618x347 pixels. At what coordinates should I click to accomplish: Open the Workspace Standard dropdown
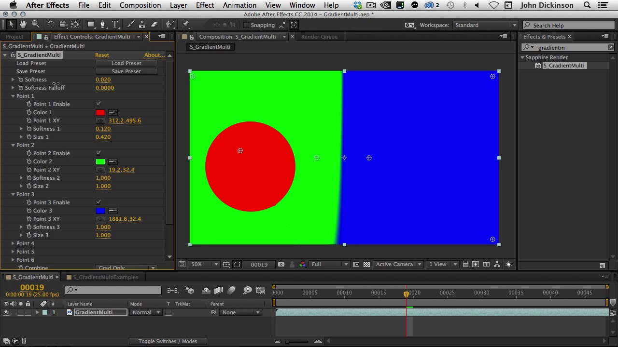tap(485, 25)
